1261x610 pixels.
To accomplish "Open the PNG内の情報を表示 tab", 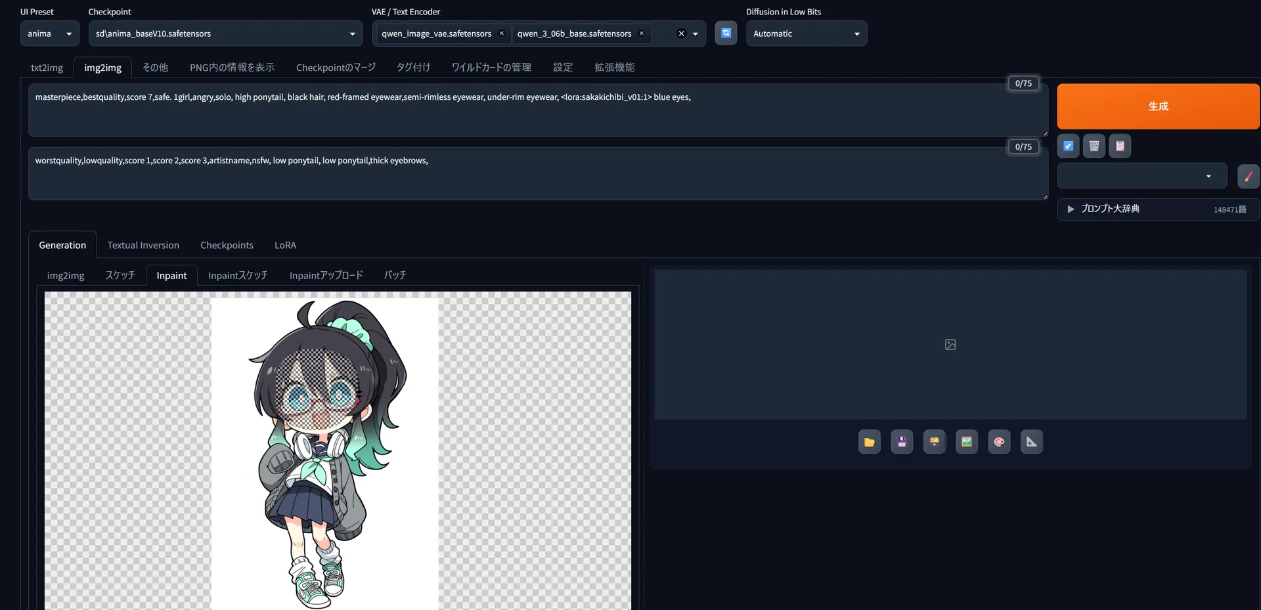I will click(x=232, y=68).
